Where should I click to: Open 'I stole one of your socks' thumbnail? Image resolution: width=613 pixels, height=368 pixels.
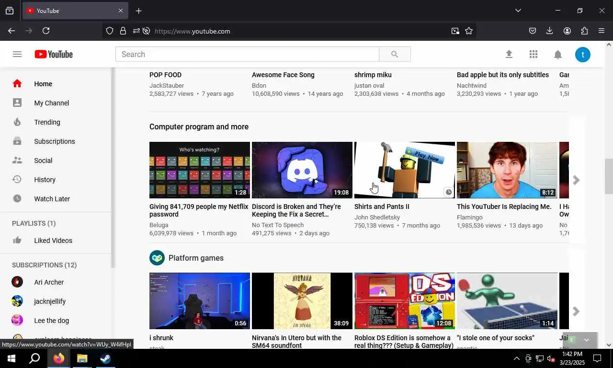pyautogui.click(x=507, y=301)
